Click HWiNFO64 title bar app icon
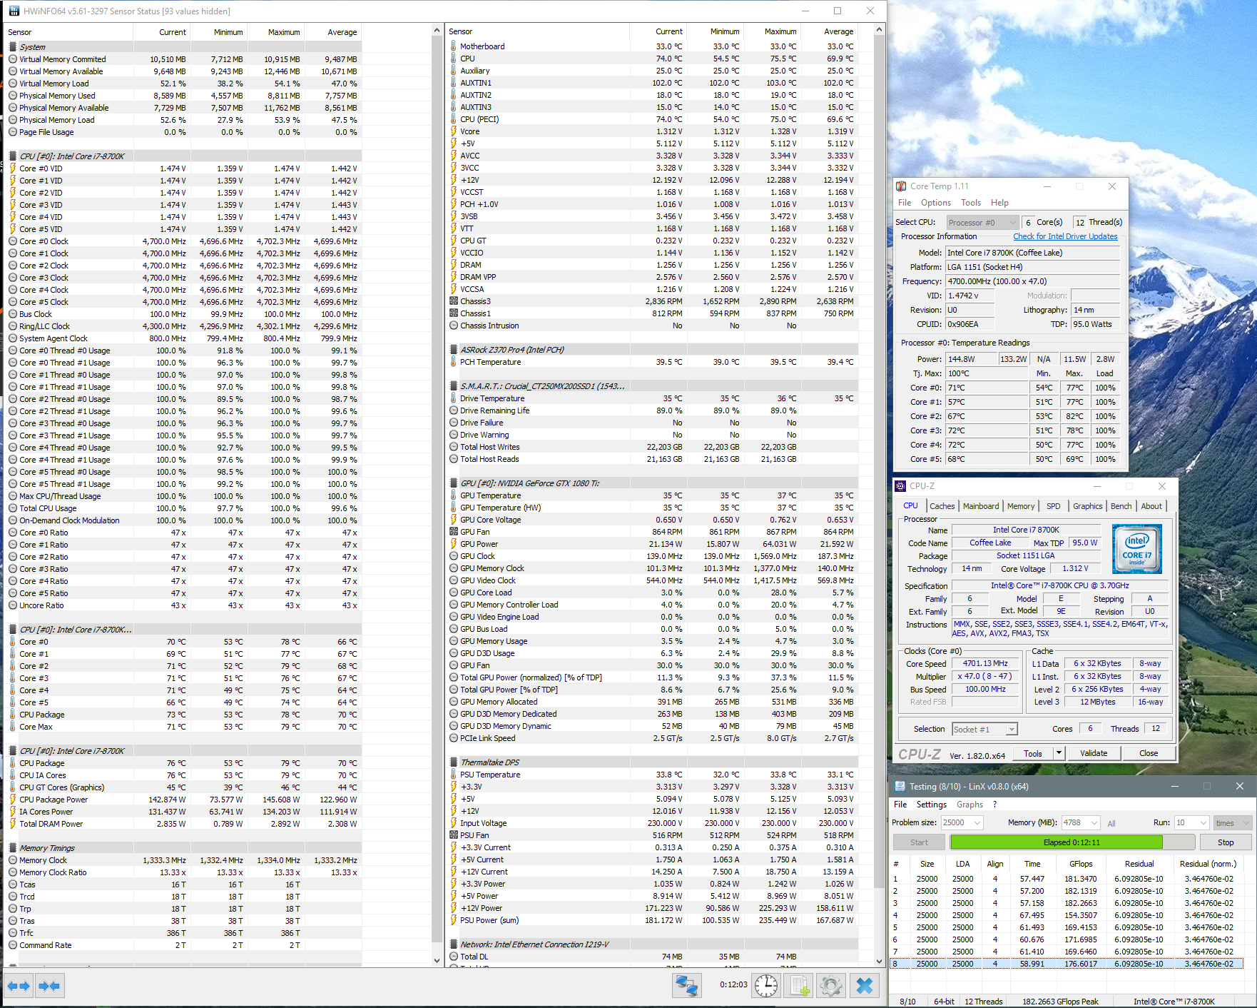Viewport: 1257px width, 1008px height. click(x=14, y=11)
